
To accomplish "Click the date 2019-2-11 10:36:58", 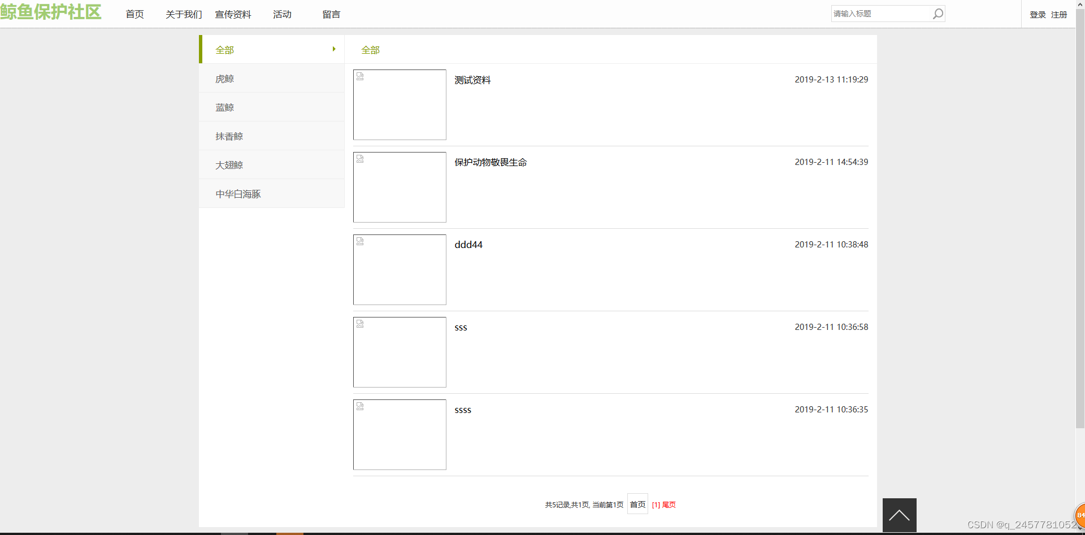I will [831, 327].
